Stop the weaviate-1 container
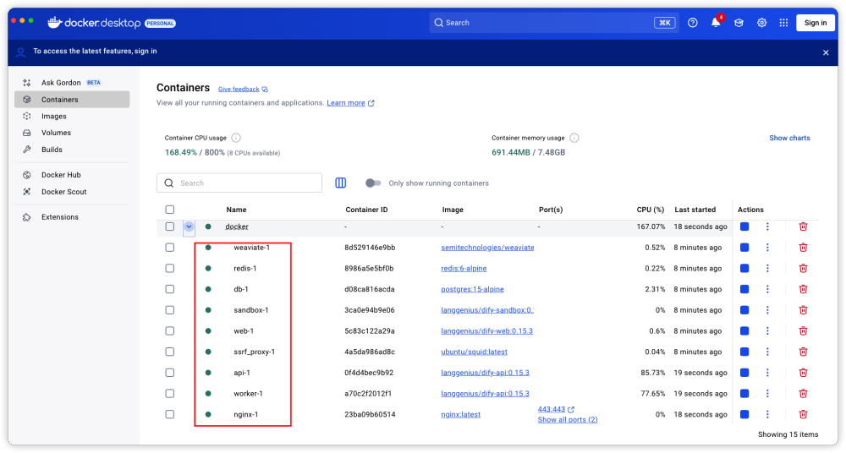Screen dimensions: 846x453 [x=744, y=248]
